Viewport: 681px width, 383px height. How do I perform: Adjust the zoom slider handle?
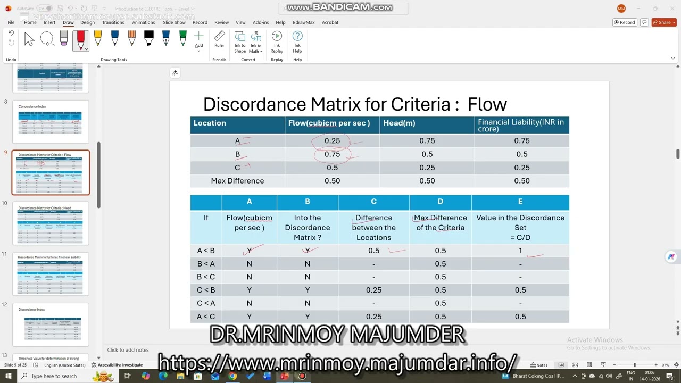pos(634,365)
